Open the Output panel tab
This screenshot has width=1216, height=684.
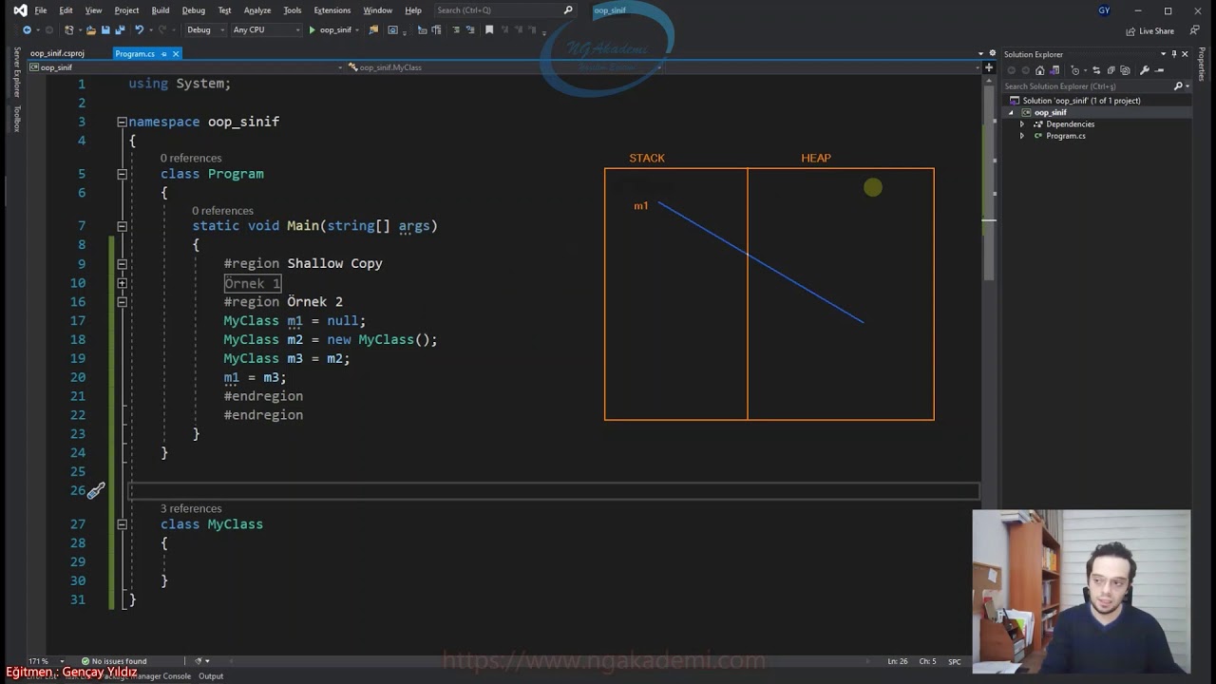click(211, 676)
